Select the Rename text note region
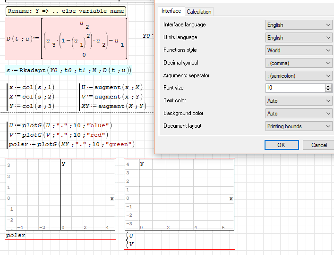The width and height of the screenshot is (334, 255). point(66,11)
